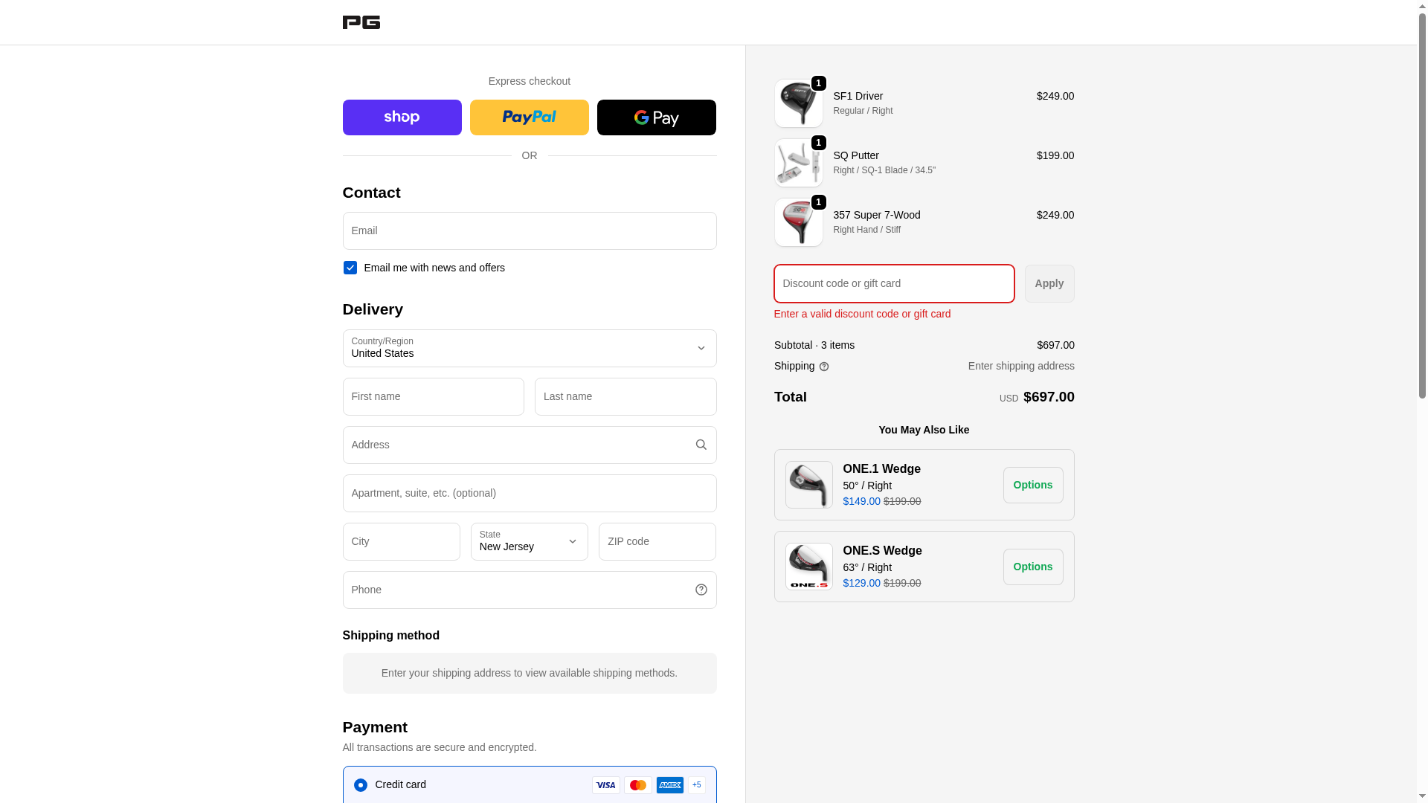Click the +5 more cards badge
The width and height of the screenshot is (1428, 803).
coord(696,785)
